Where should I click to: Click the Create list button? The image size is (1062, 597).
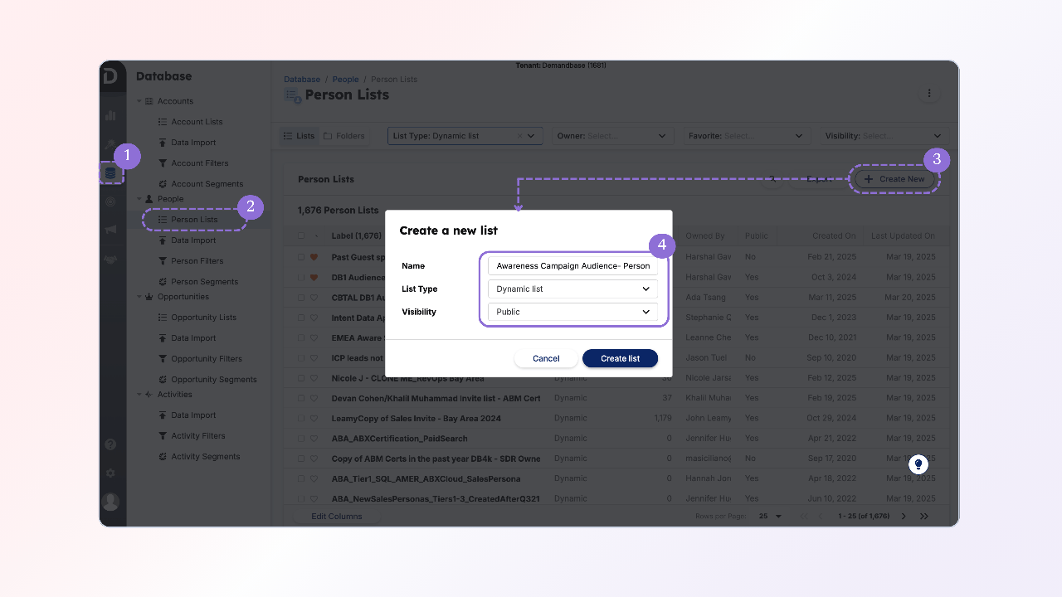point(620,358)
